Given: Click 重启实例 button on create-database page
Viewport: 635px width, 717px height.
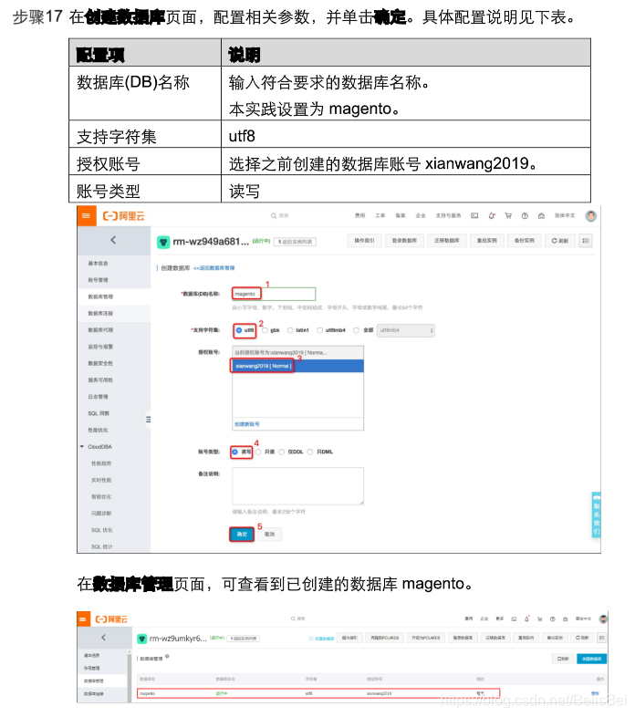Looking at the screenshot, I should click(x=487, y=241).
